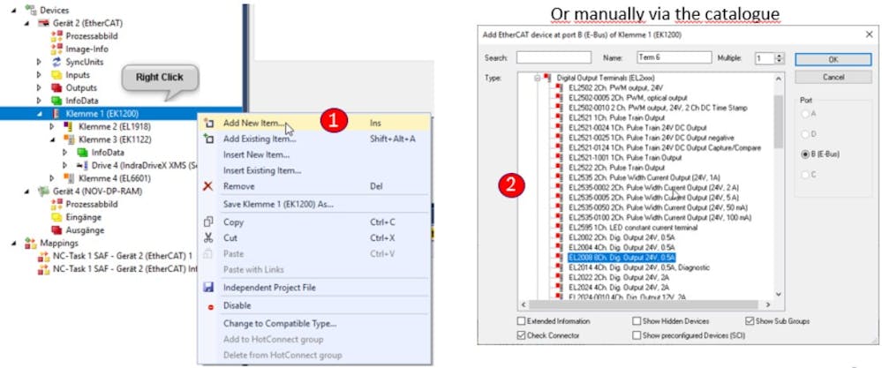This screenshot has width=882, height=368.
Task: Choose Add New Item from the context menu
Action: tap(314, 123)
